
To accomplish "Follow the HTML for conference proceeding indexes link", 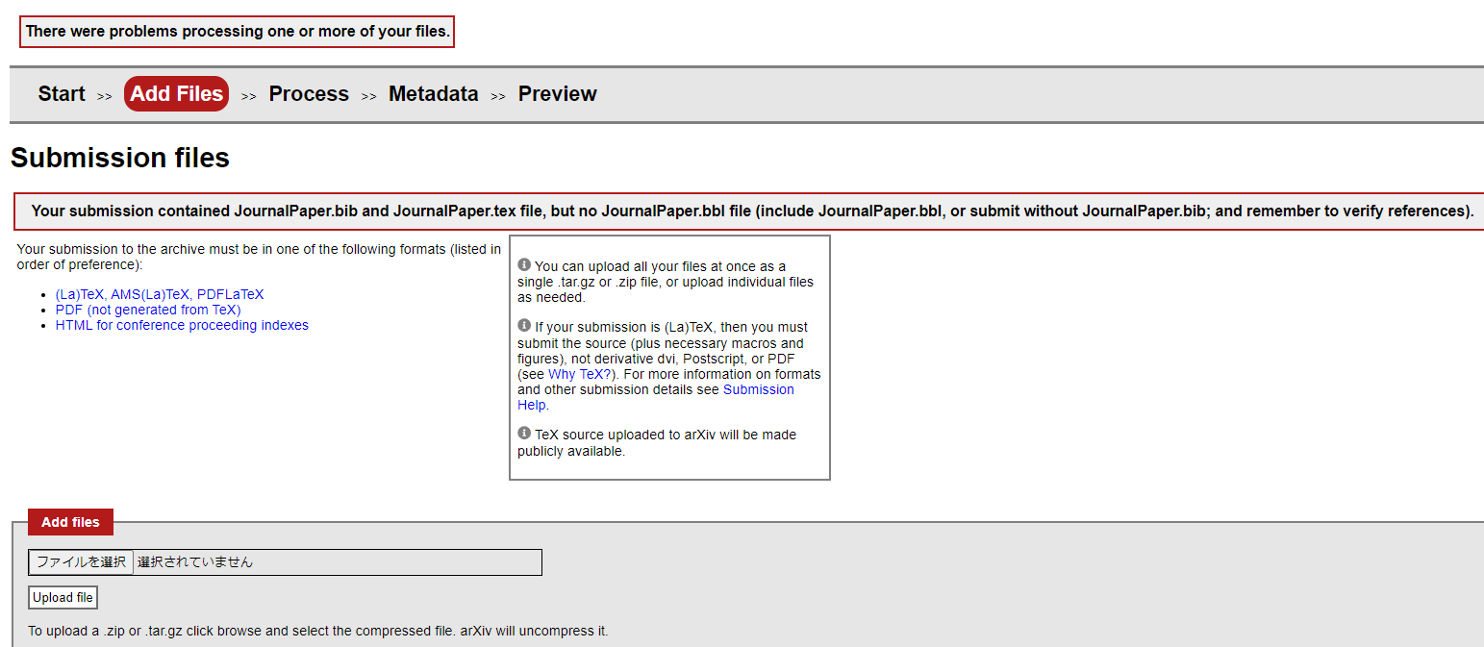I will (182, 326).
